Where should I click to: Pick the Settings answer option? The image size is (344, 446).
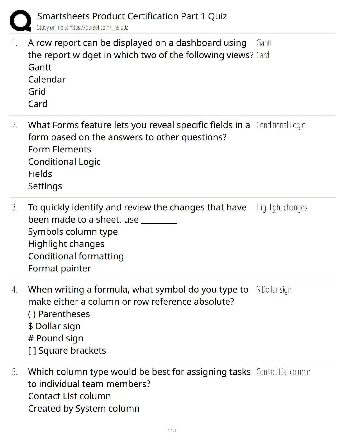tap(45, 186)
